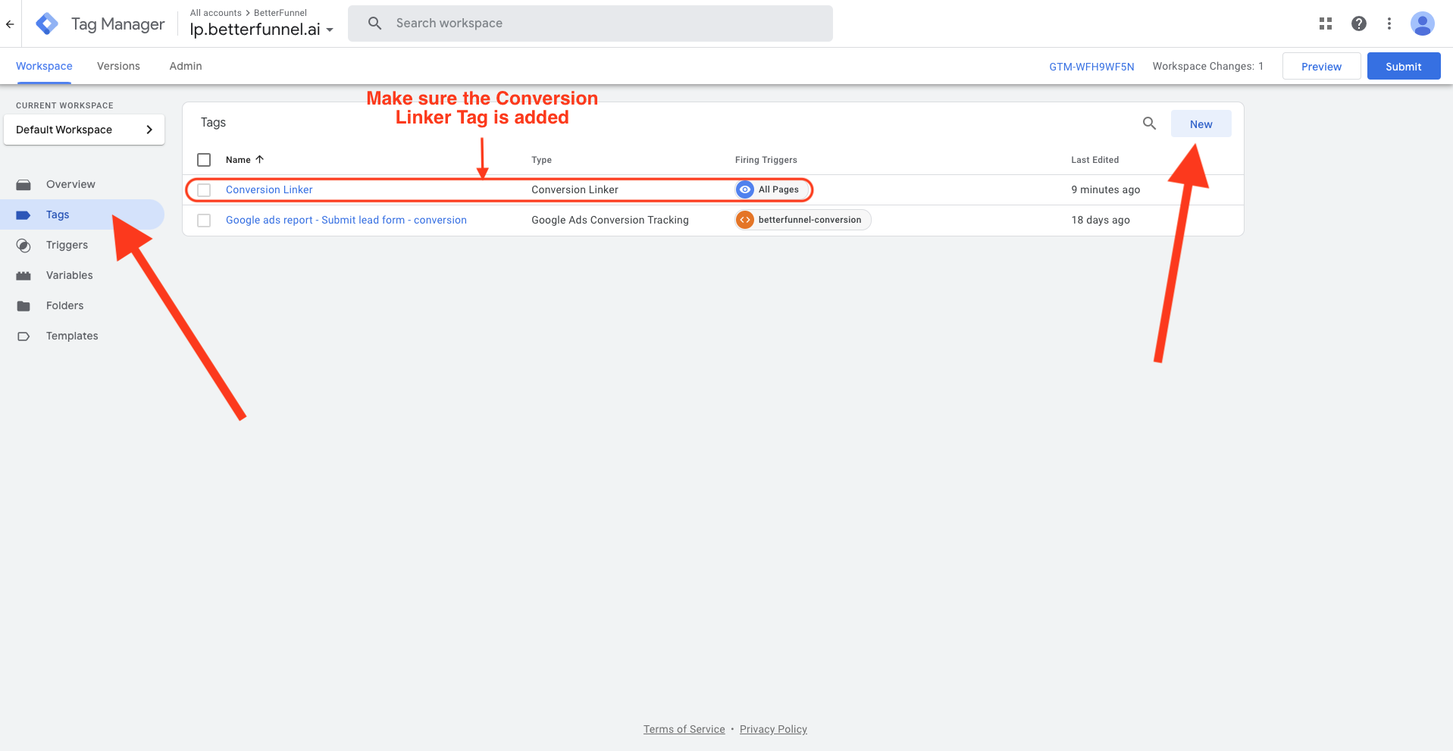Viewport: 1453px width, 751px height.
Task: Open the lp.betterfunnel.ai container dropdown
Action: [261, 30]
